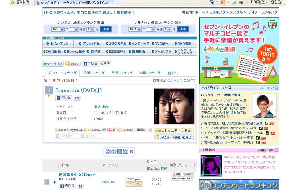
Task: Go back with the 前へ link
Action: pos(173,73)
